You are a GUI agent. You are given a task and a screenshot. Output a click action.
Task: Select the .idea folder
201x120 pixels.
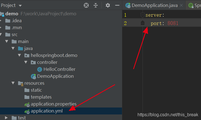(17, 21)
